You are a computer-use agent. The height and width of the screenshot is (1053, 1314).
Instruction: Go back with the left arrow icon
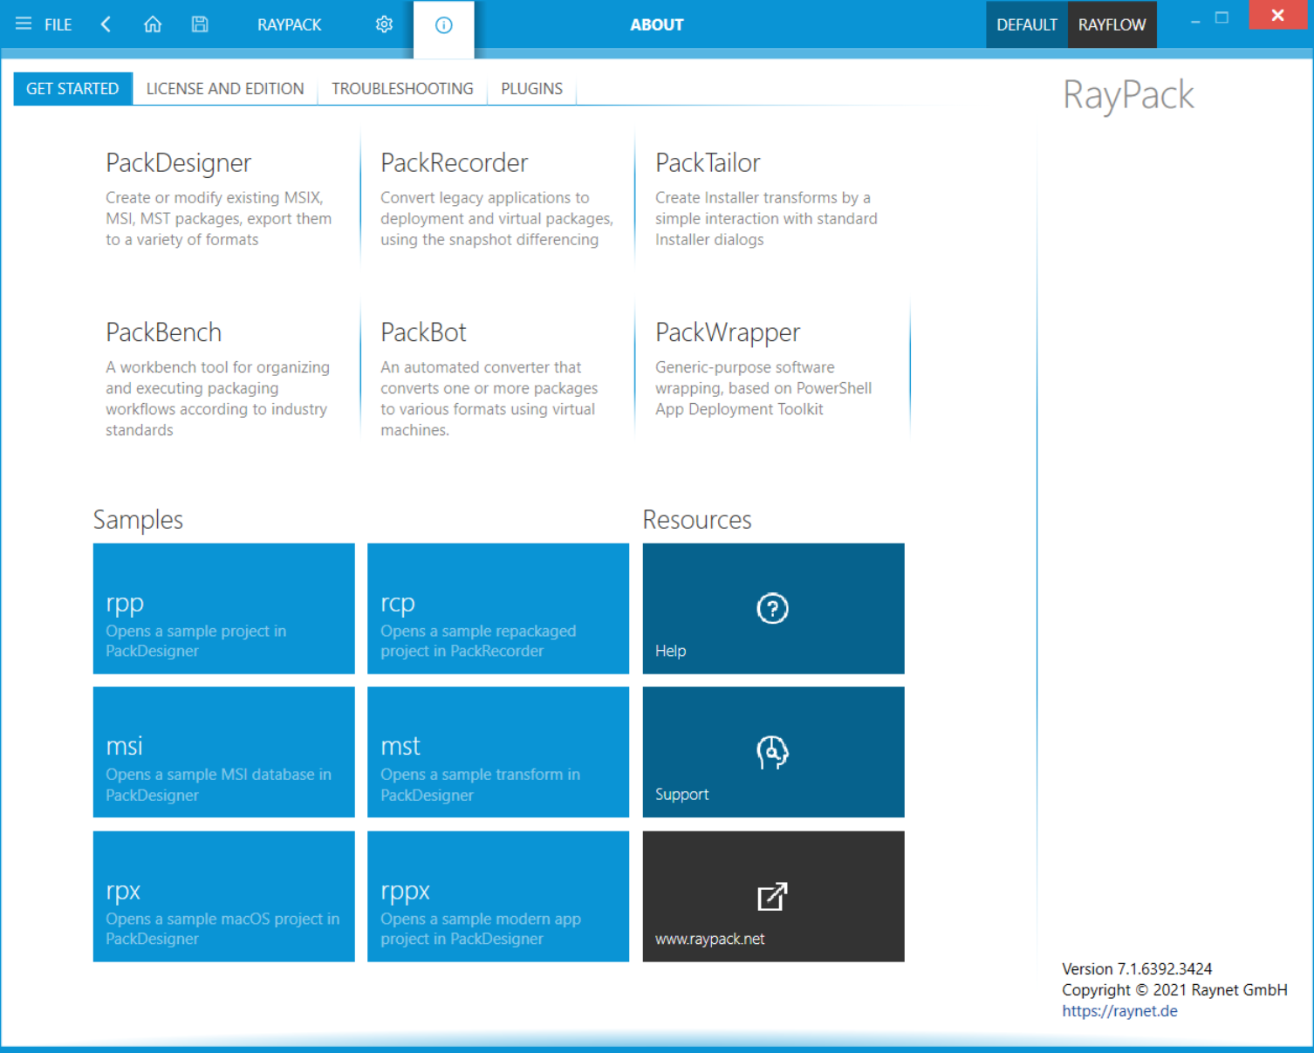pos(106,24)
